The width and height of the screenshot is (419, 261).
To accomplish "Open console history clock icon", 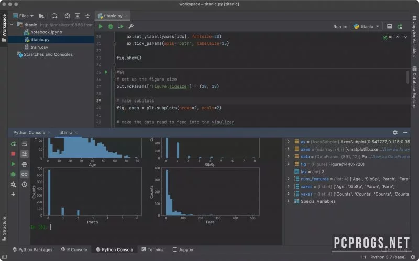I will 24,185.
